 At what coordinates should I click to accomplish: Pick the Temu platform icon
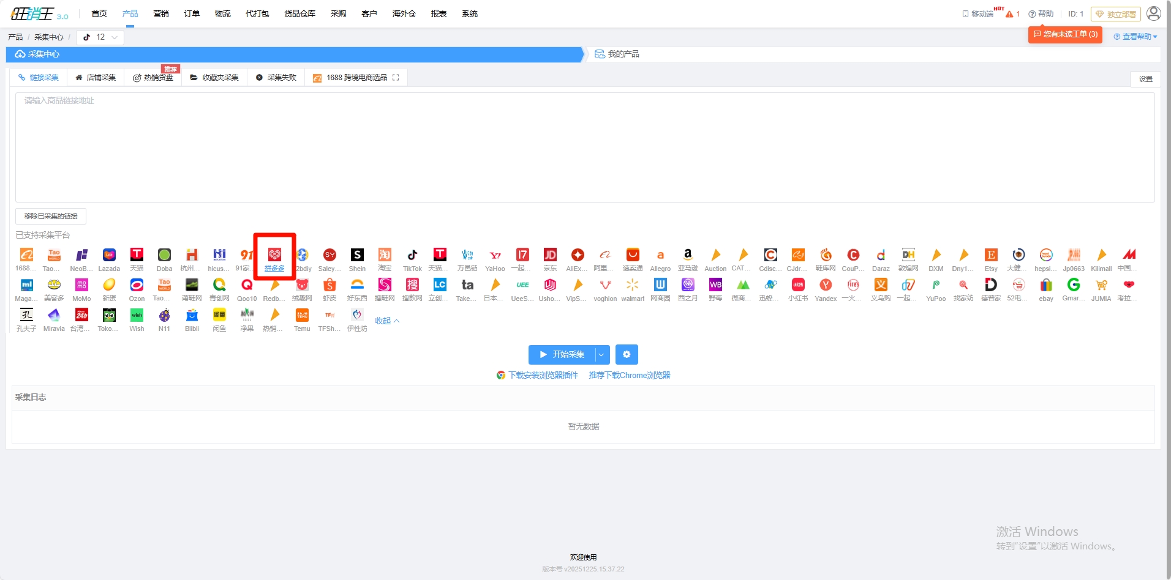(302, 315)
